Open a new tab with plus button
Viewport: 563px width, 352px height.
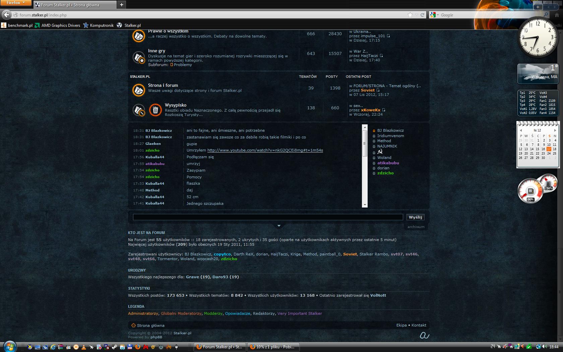pos(122,5)
